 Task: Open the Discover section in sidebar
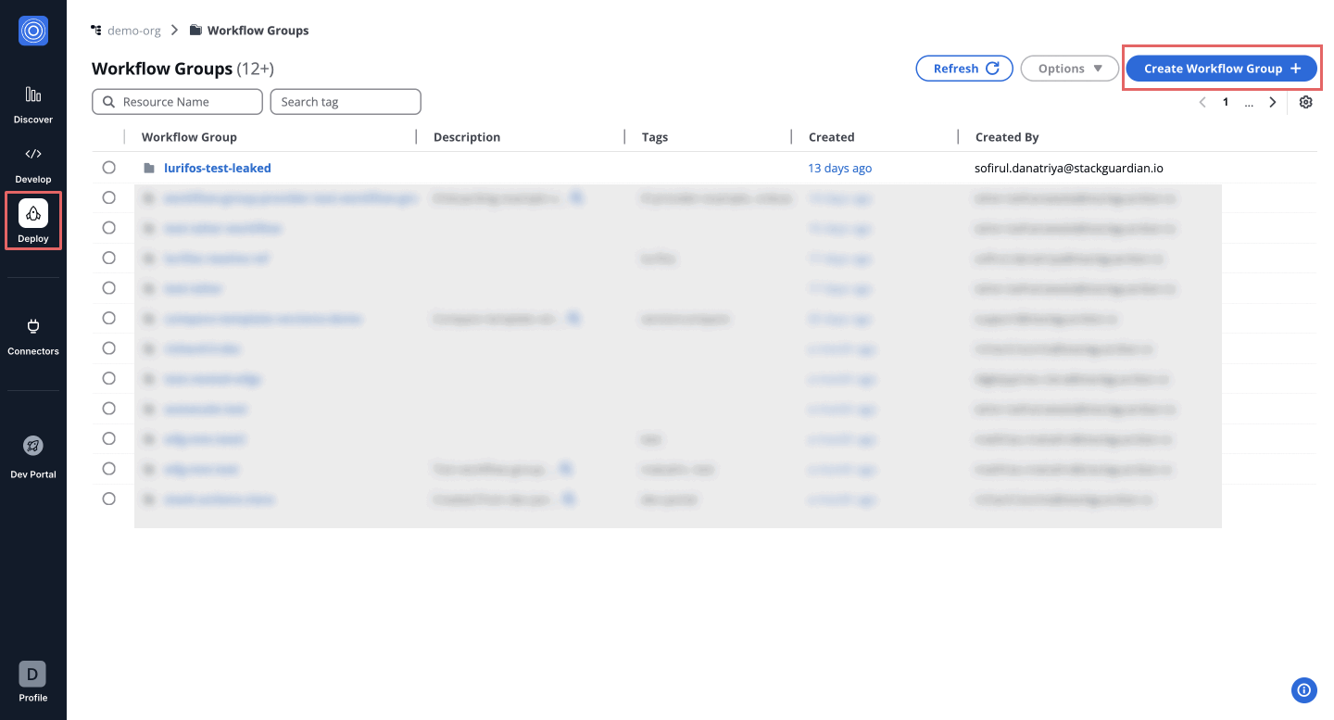tap(33, 105)
